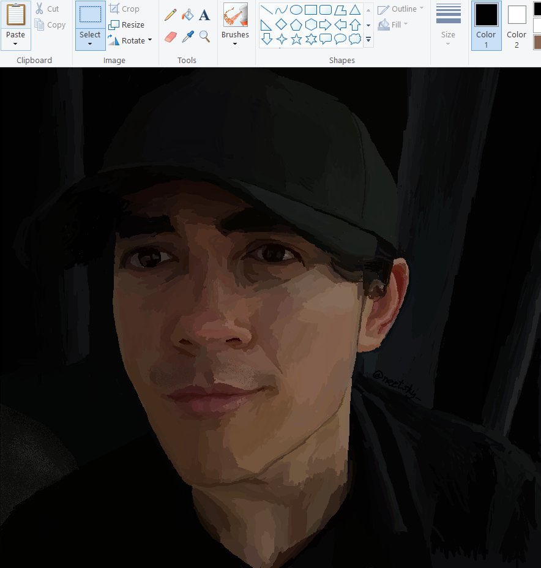Select the Pencil tool
The height and width of the screenshot is (568, 541).
click(171, 15)
